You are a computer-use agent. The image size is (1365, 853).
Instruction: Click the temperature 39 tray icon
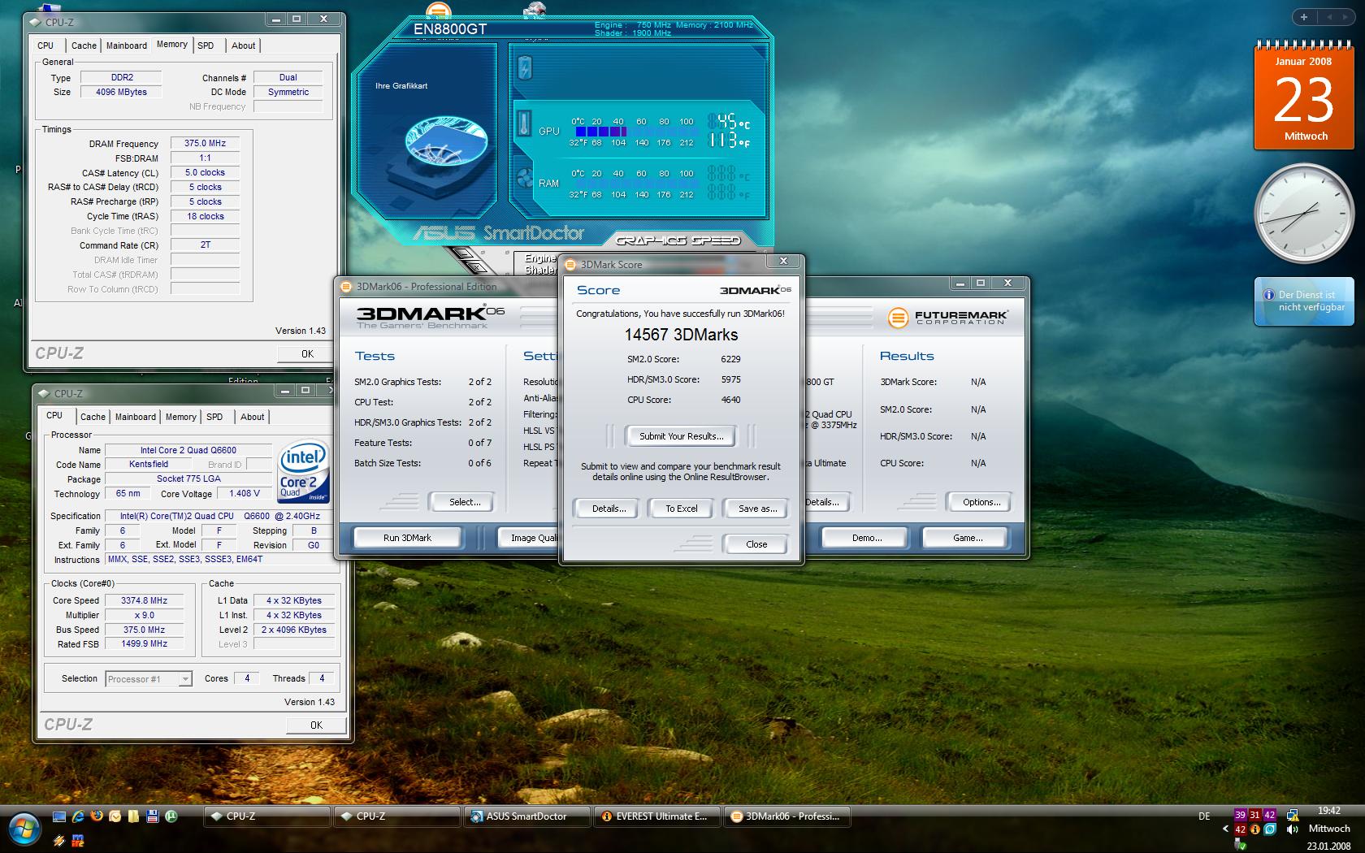click(1240, 815)
